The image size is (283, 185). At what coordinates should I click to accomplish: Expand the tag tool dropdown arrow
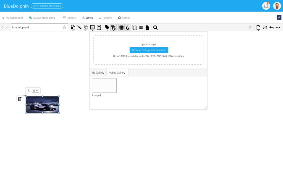click(x=107, y=30)
